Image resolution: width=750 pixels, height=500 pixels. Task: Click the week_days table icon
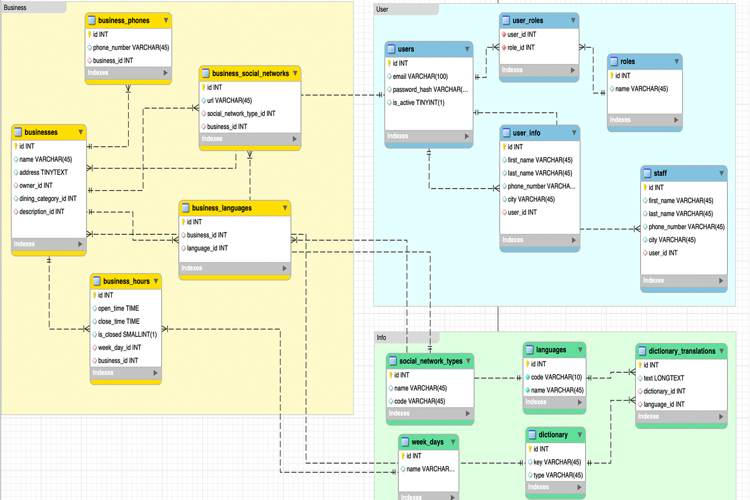coord(405,442)
